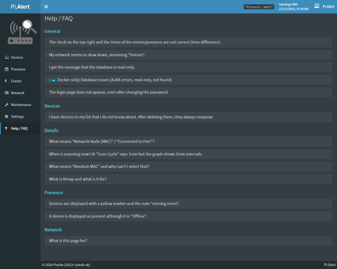Click the question mark Help icon
337x269 pixels.
pos(6,128)
